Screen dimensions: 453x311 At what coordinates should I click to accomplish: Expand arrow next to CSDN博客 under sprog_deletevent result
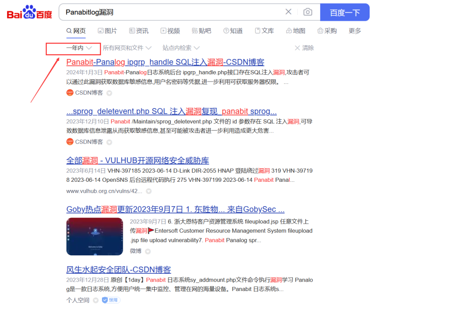[x=109, y=142]
